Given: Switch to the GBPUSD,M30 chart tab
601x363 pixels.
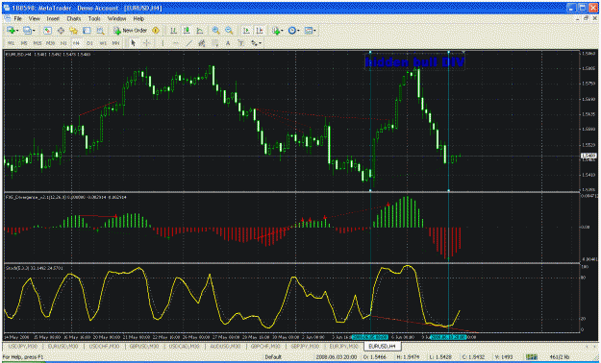Looking at the screenshot, I should click(x=144, y=346).
